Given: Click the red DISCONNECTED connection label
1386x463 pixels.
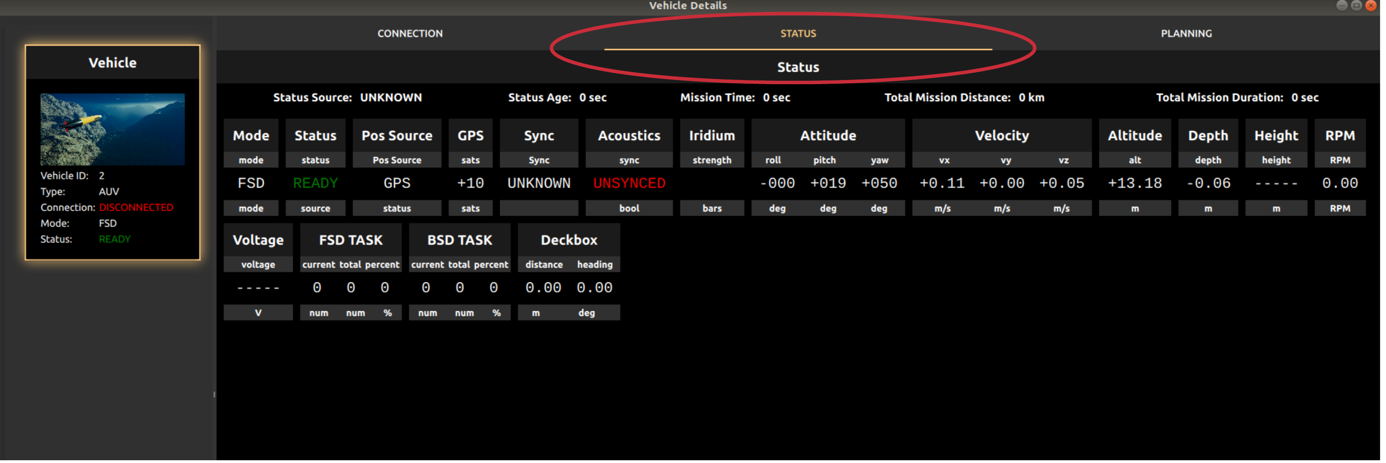Looking at the screenshot, I should click(x=136, y=208).
